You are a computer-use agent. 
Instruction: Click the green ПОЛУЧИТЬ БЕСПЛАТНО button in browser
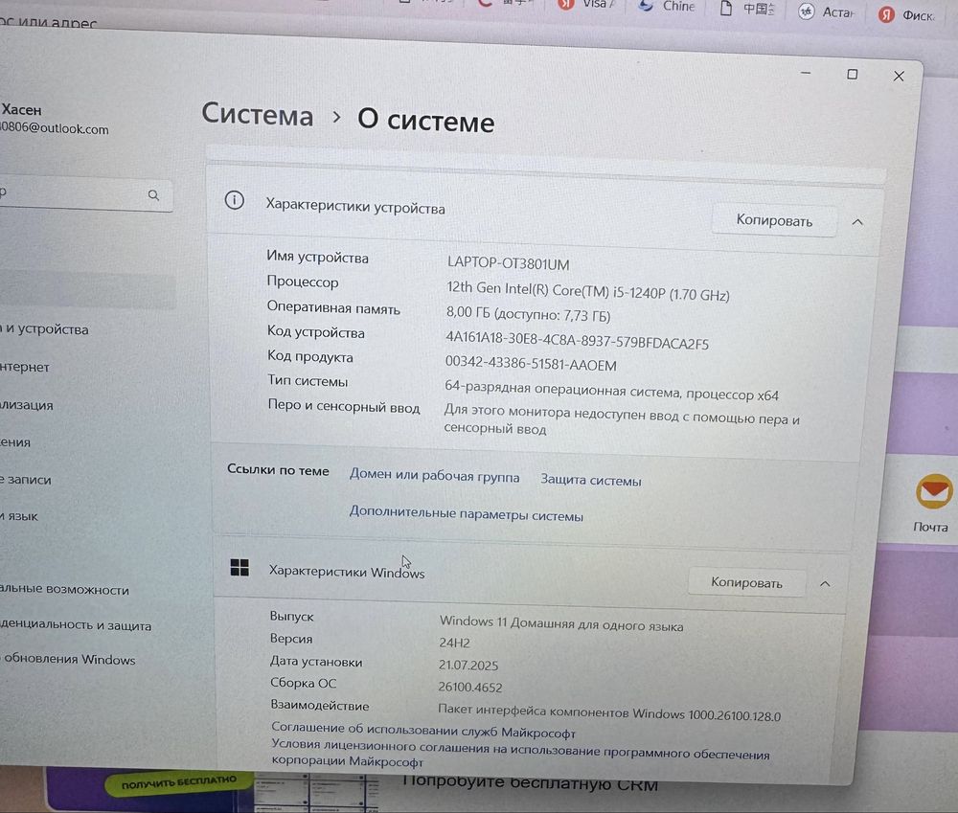coord(178,781)
